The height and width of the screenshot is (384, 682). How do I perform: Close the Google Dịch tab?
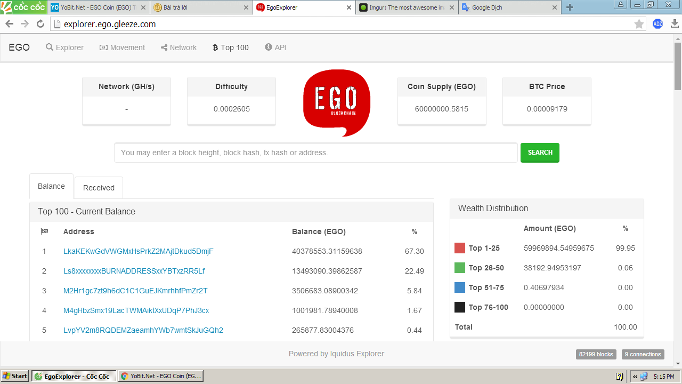tap(555, 7)
